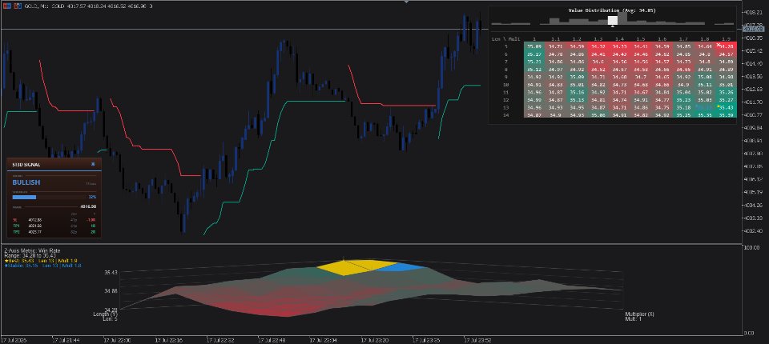This screenshot has height=344, width=769.
Task: Click the ST3D SIGNAL panel title
Action: (x=26, y=165)
